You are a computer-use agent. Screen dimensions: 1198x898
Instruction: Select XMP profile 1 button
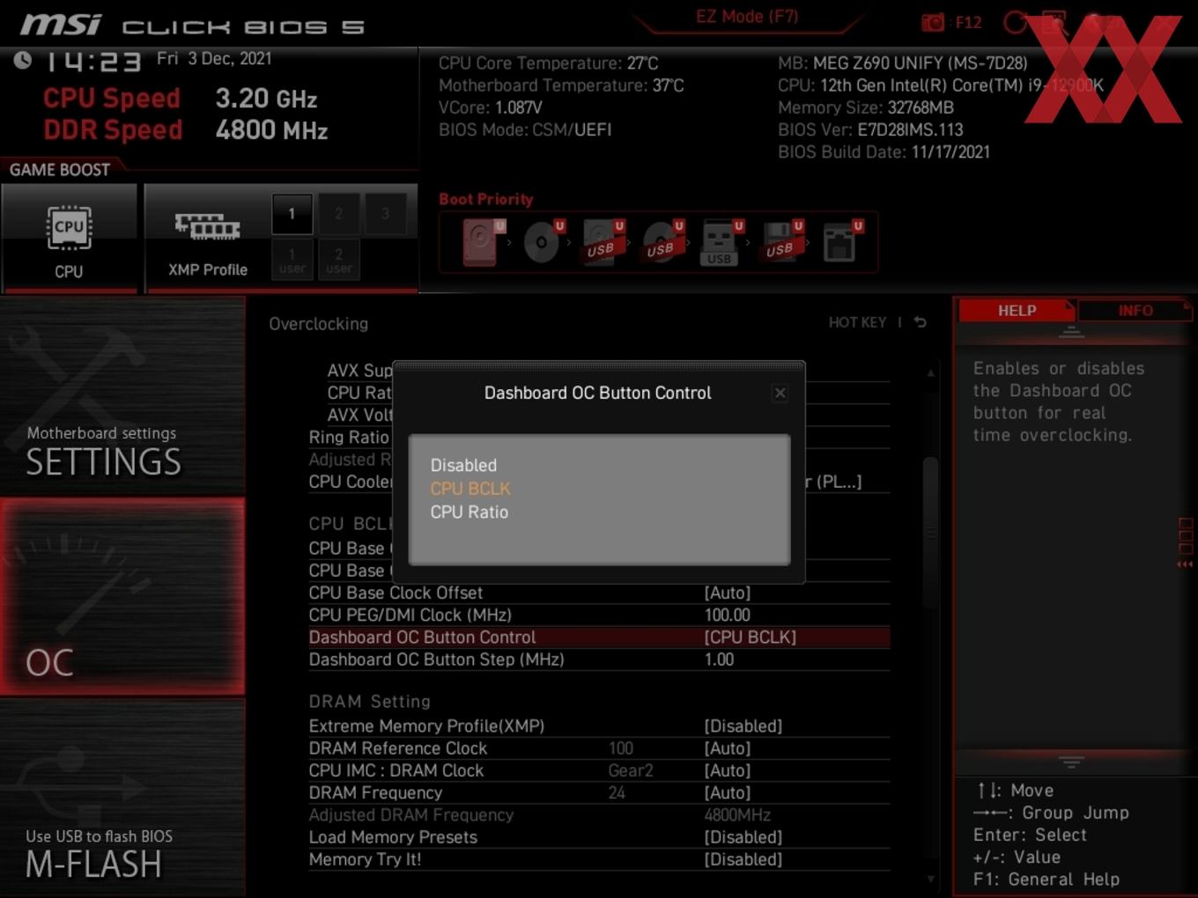click(292, 214)
